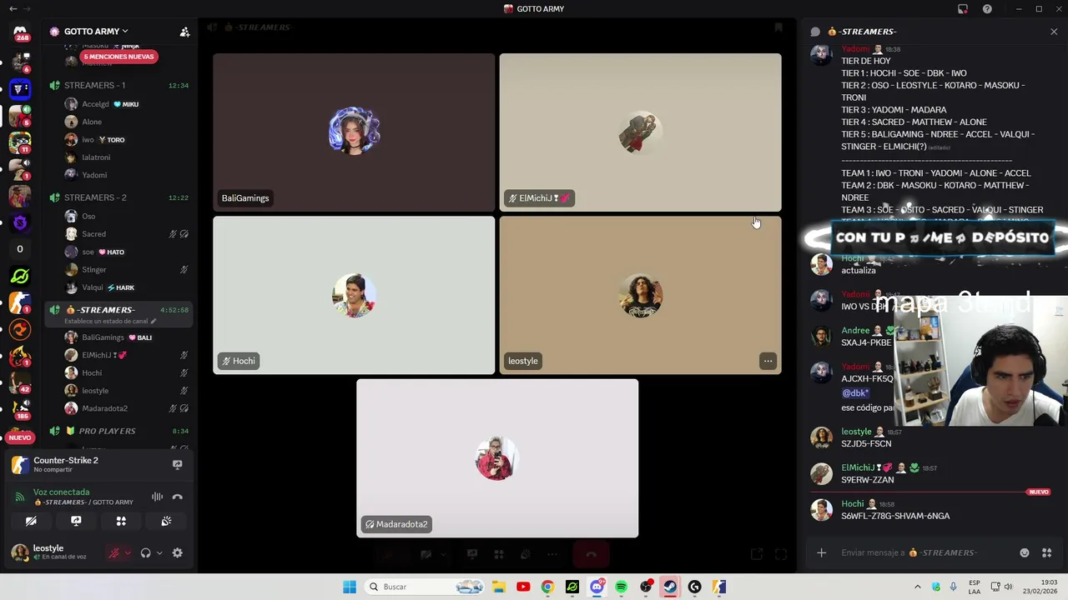Invite people to GOTTO ARMY server
1068x600 pixels.
pos(184,32)
